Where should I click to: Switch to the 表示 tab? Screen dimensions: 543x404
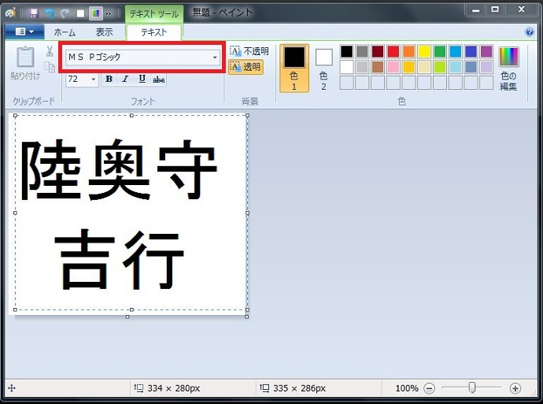tap(104, 32)
